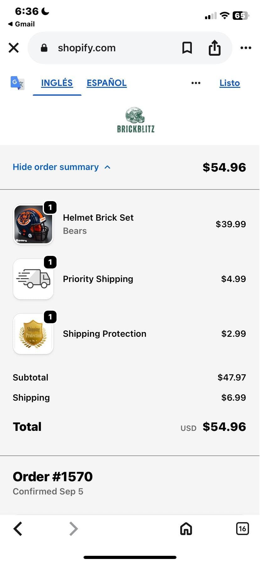Tap the bookmark icon in the address bar
The height and width of the screenshot is (564, 260).
coord(187,48)
